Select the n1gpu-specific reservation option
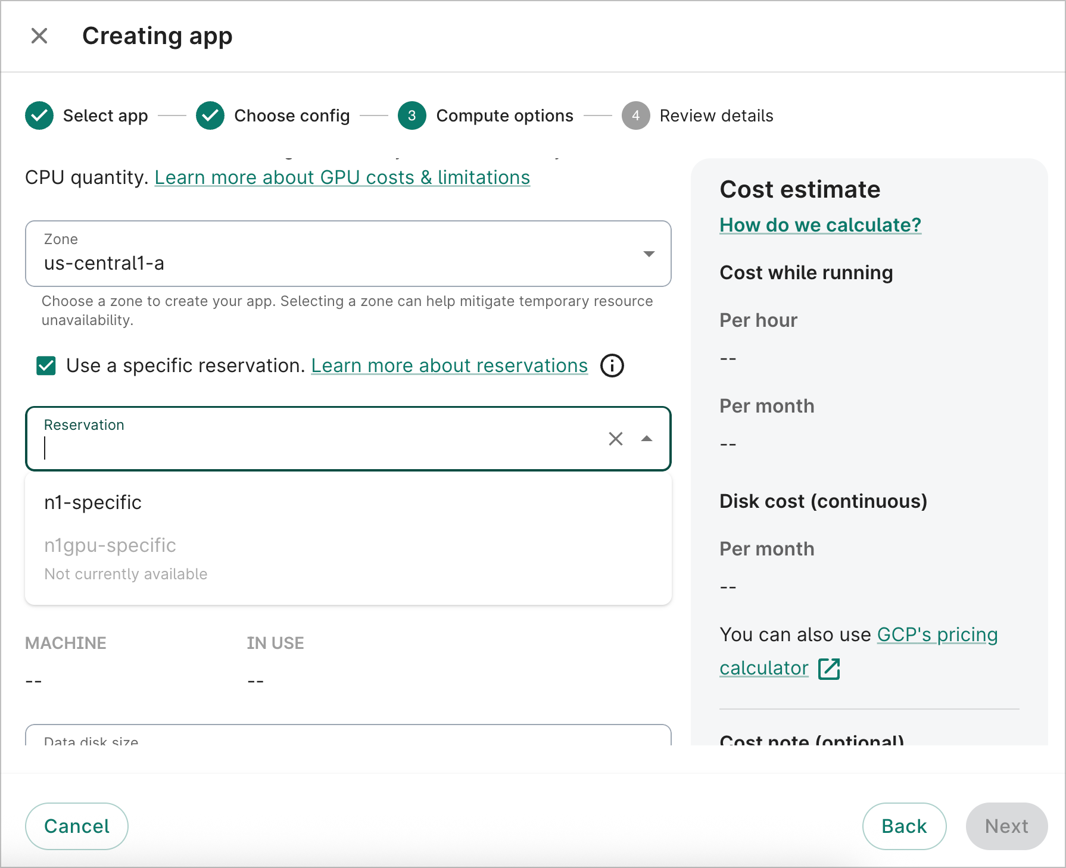1066x868 pixels. 110,545
